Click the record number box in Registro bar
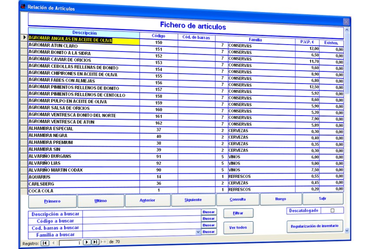The width and height of the screenshot is (370, 249). point(70,243)
